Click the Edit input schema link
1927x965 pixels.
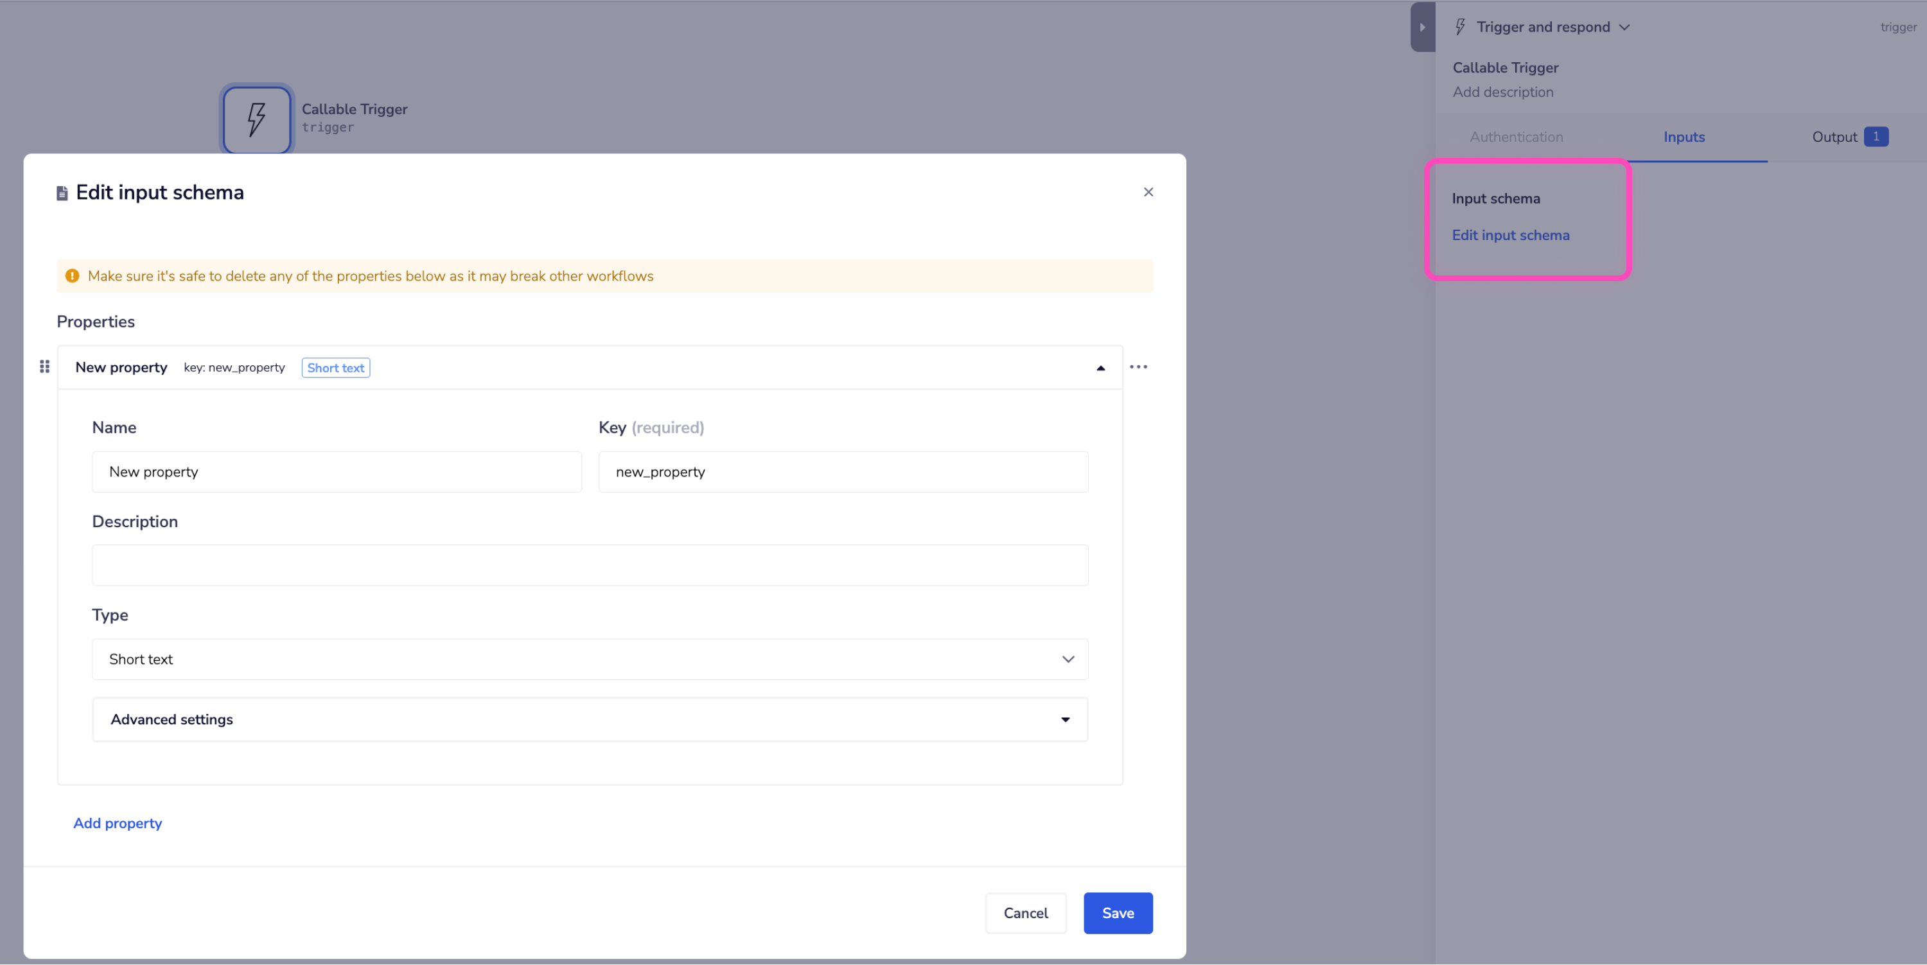[x=1510, y=235]
